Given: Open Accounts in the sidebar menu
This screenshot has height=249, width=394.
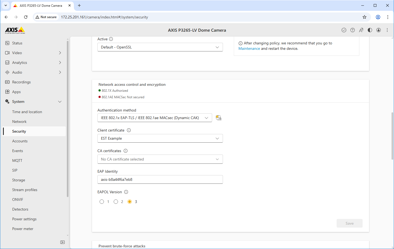Looking at the screenshot, I should [x=20, y=141].
